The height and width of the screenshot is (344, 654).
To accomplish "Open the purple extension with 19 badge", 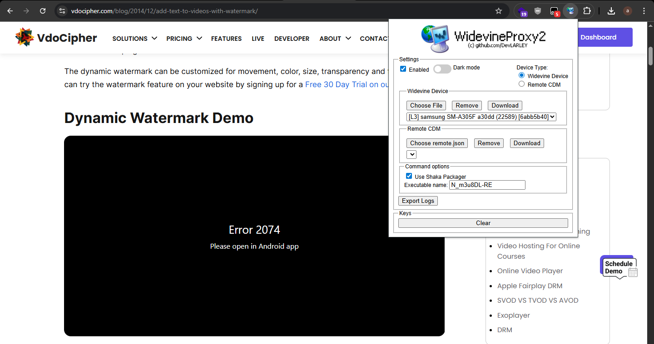I will [x=523, y=11].
